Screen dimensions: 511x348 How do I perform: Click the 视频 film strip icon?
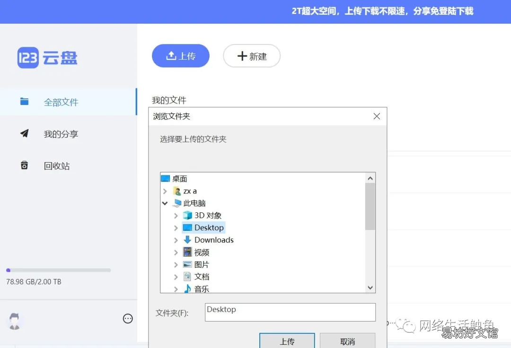click(x=187, y=252)
